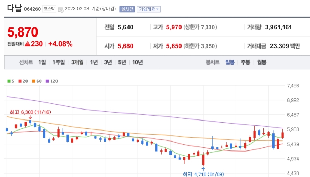Click the 상한가 7,330 text
310x177 pixels.
[x=200, y=27]
